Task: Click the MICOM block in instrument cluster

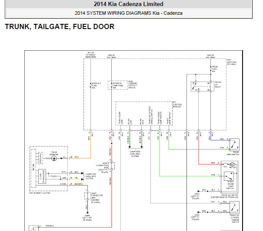Action: click(x=33, y=168)
